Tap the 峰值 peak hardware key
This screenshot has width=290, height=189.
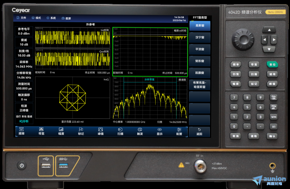[x=272, y=84]
